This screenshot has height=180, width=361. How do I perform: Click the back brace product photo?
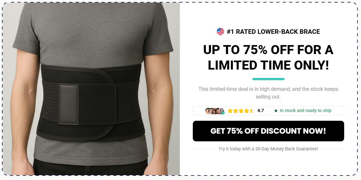click(x=91, y=89)
